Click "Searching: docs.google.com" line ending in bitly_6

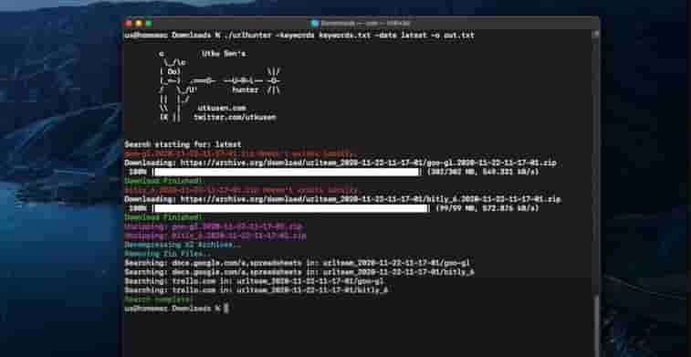point(299,272)
